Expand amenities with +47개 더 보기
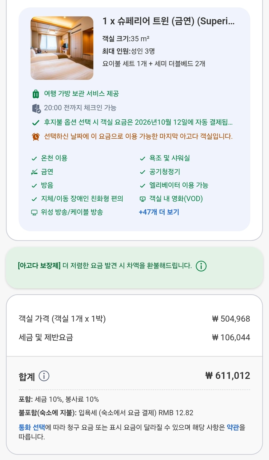Viewport: 269px width, 460px height. coord(159,212)
